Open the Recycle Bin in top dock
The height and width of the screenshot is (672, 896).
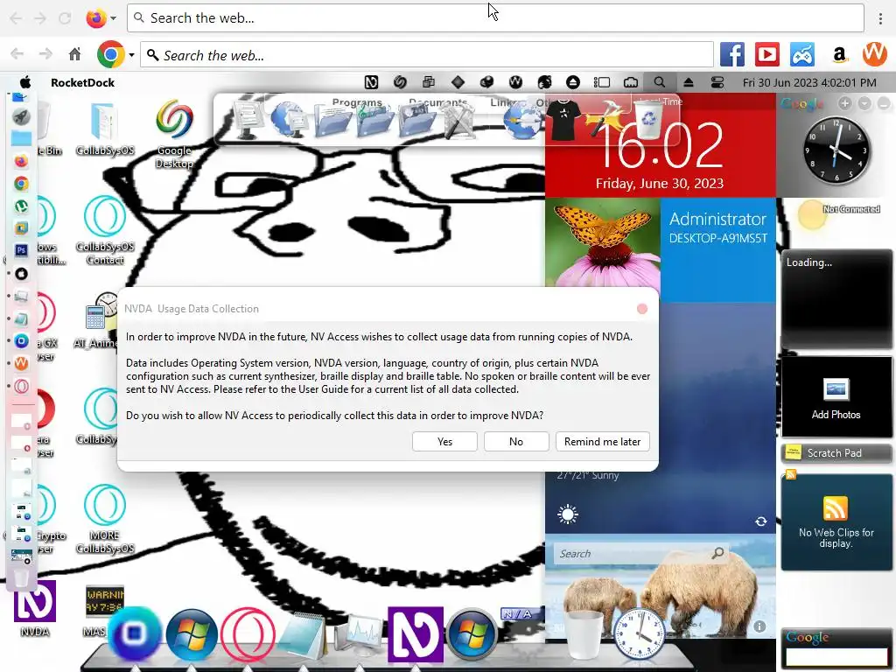click(x=648, y=118)
